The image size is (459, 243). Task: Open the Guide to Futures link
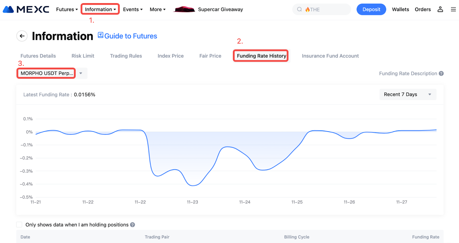point(131,36)
